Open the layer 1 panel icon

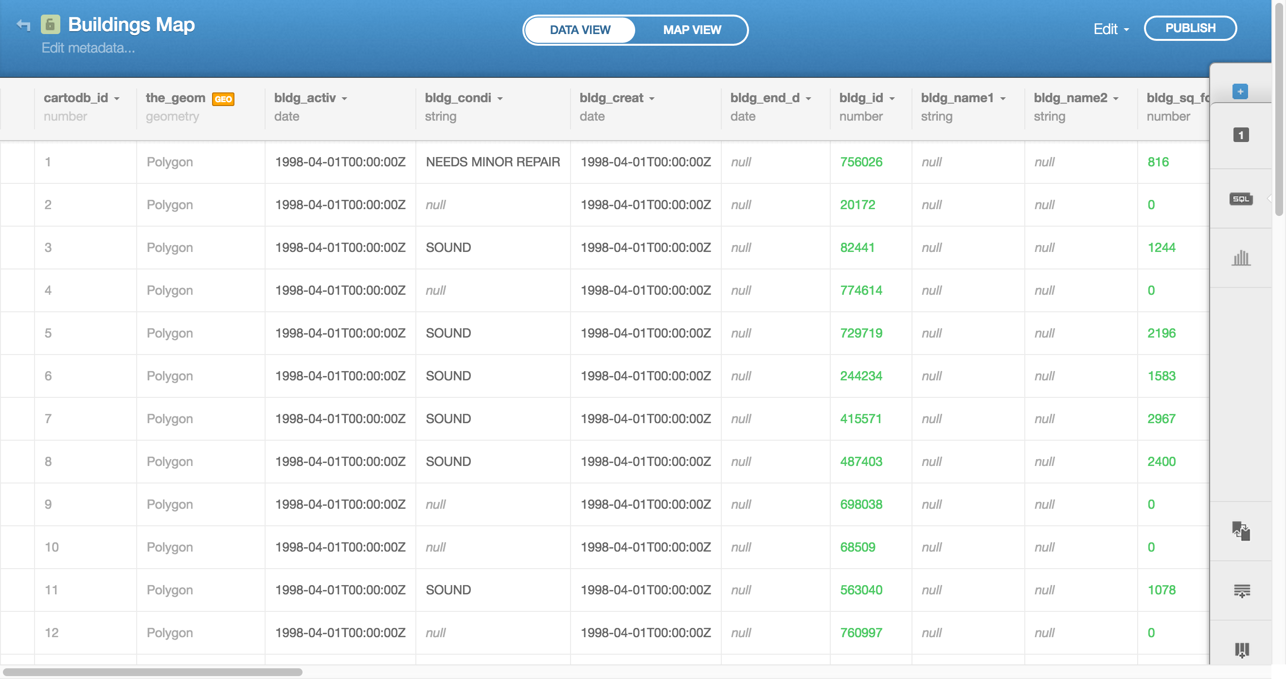pyautogui.click(x=1241, y=135)
